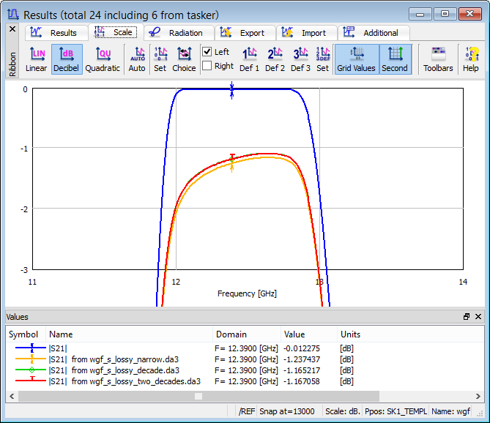490x423 pixels.
Task: Click the Frequency [GHz] axis label
Action: [247, 293]
